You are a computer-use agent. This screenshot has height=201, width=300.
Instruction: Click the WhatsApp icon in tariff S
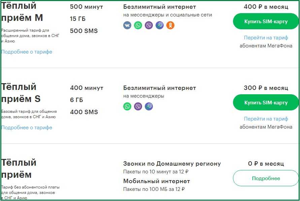click(127, 106)
